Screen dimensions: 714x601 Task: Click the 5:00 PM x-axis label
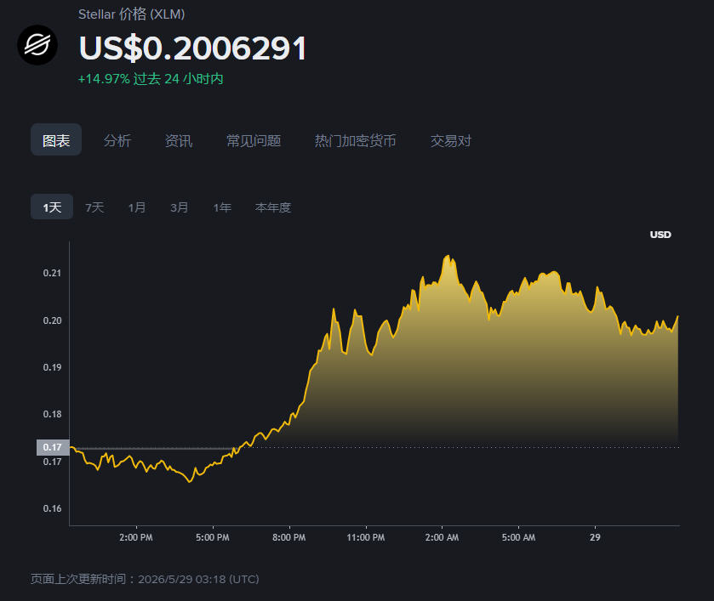pyautogui.click(x=213, y=537)
